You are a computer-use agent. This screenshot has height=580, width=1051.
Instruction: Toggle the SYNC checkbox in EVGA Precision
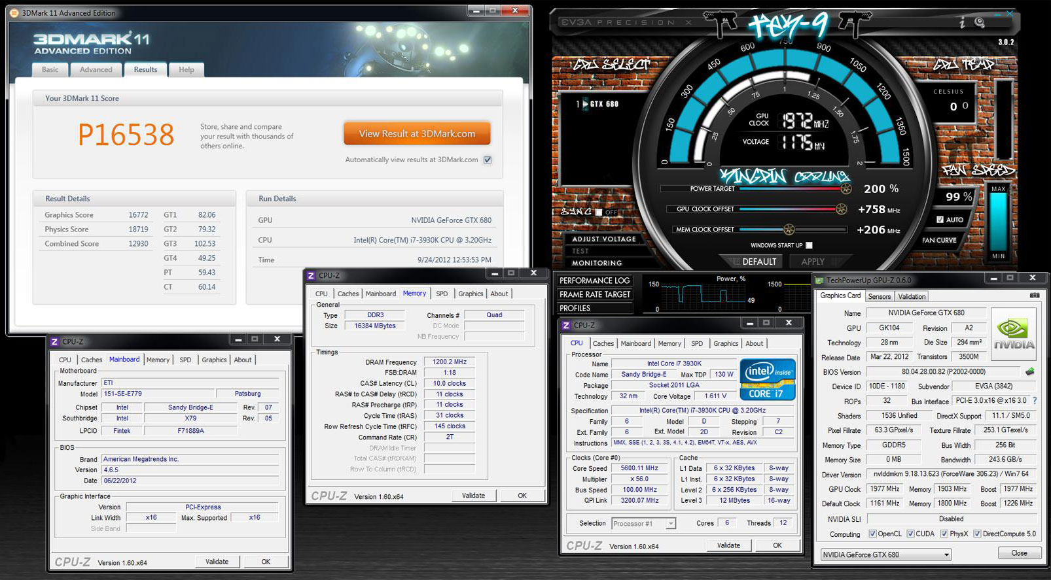(599, 212)
